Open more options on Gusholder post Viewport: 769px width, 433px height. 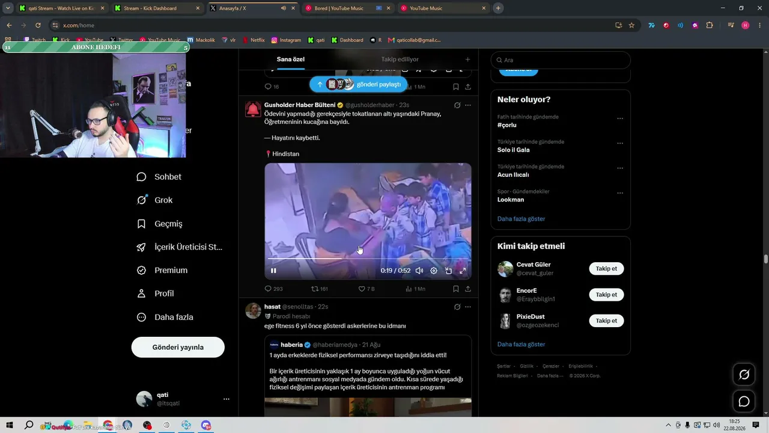click(x=468, y=105)
